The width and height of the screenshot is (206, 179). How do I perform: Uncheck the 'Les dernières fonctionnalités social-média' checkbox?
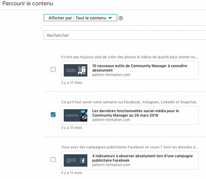[53, 115]
